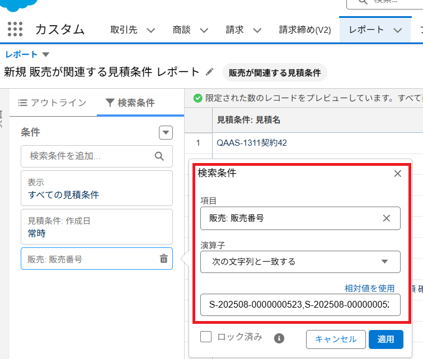Click the レポート breadcrumb link

coord(21,54)
